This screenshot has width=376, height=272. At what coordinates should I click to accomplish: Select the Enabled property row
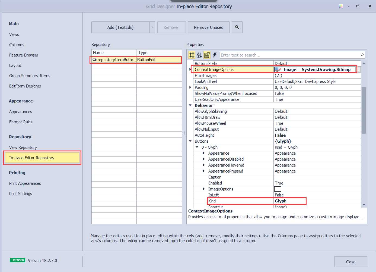click(277, 183)
